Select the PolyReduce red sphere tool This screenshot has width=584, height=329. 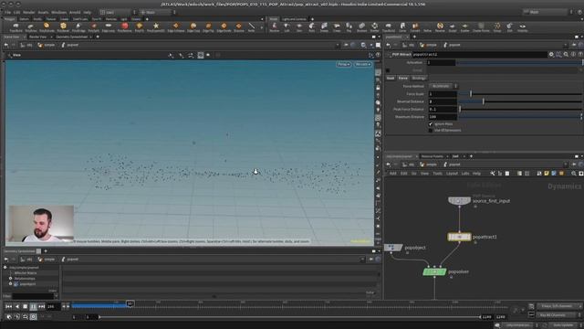point(124,27)
